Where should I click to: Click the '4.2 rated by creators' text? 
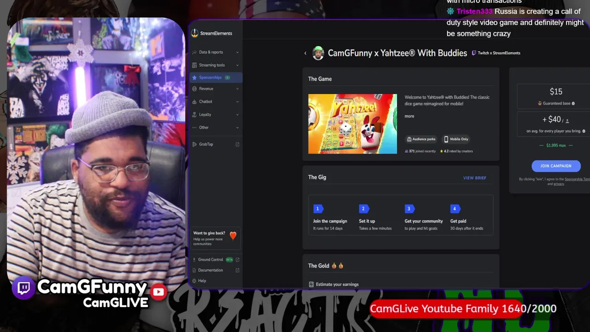point(458,151)
